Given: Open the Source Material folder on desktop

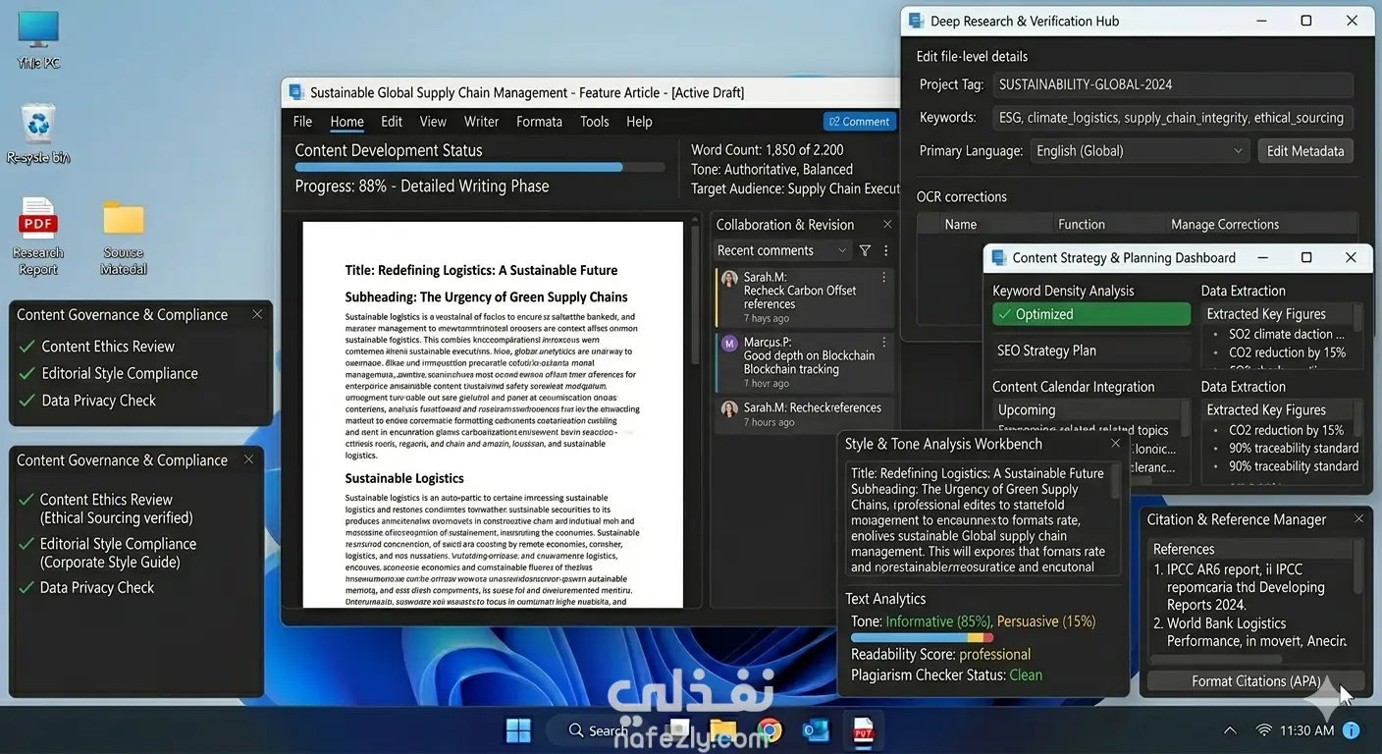Looking at the screenshot, I should (124, 236).
